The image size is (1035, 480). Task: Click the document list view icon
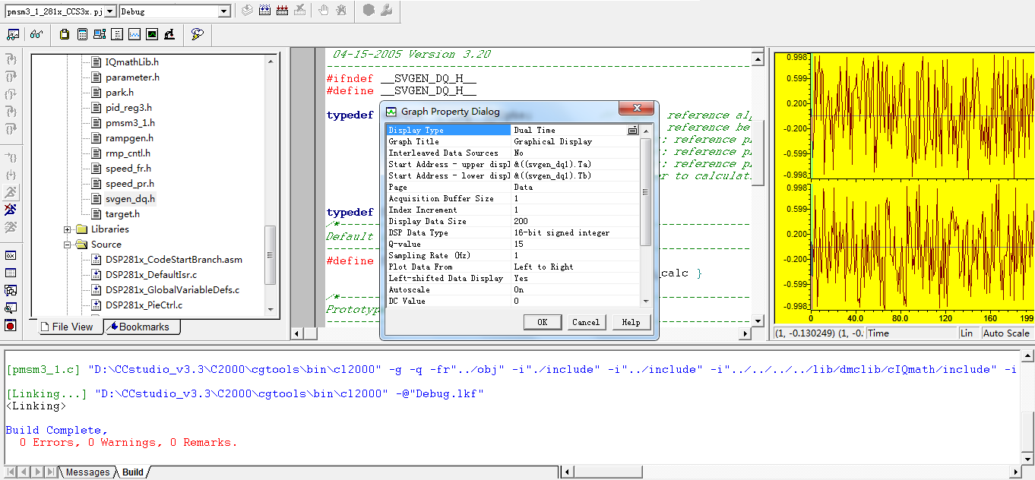point(116,34)
